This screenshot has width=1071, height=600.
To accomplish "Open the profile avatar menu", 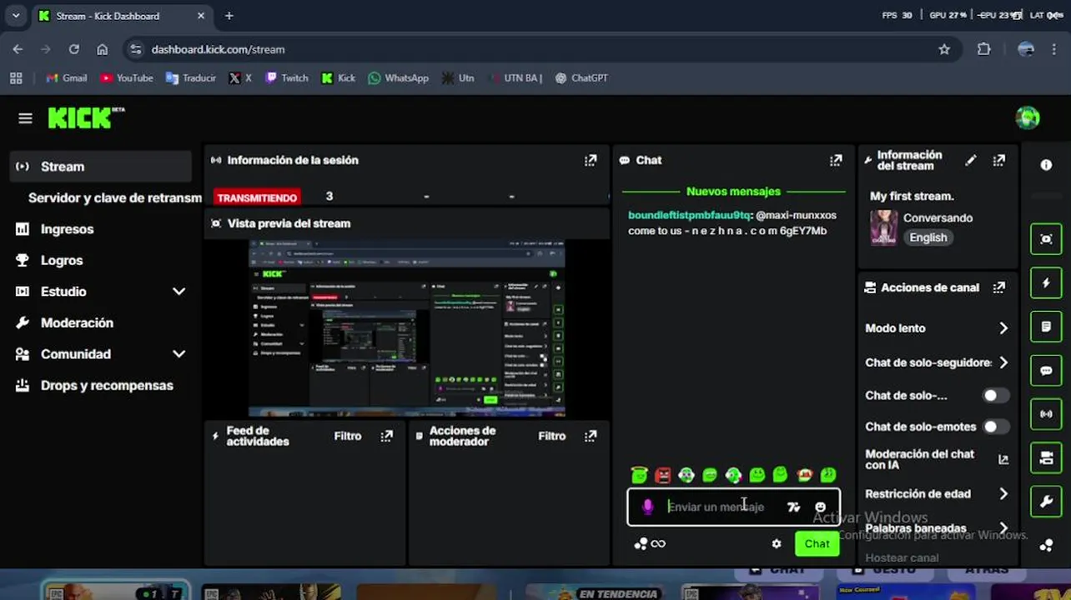I will point(1028,117).
